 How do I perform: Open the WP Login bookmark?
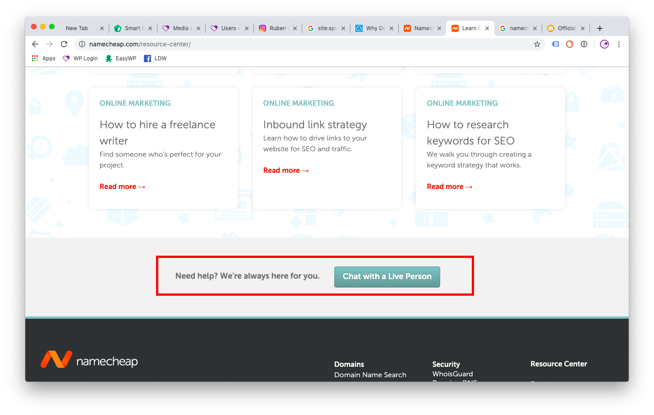coord(80,59)
